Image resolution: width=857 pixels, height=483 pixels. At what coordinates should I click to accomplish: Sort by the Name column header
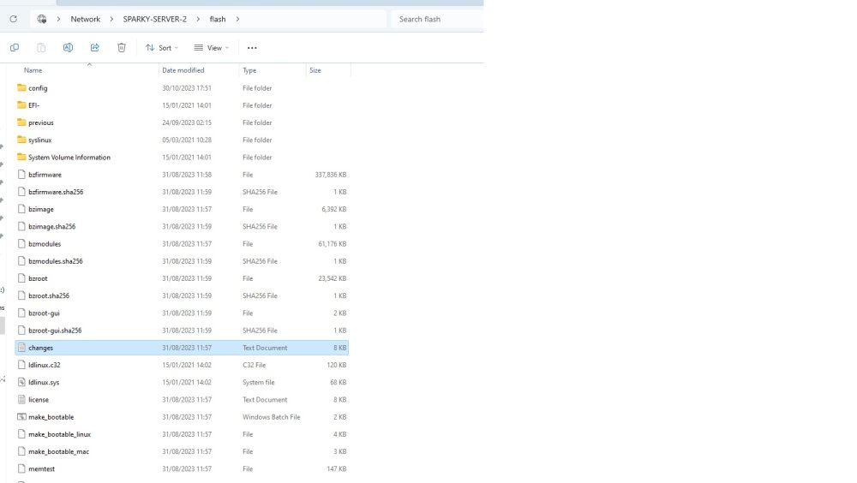pyautogui.click(x=33, y=70)
